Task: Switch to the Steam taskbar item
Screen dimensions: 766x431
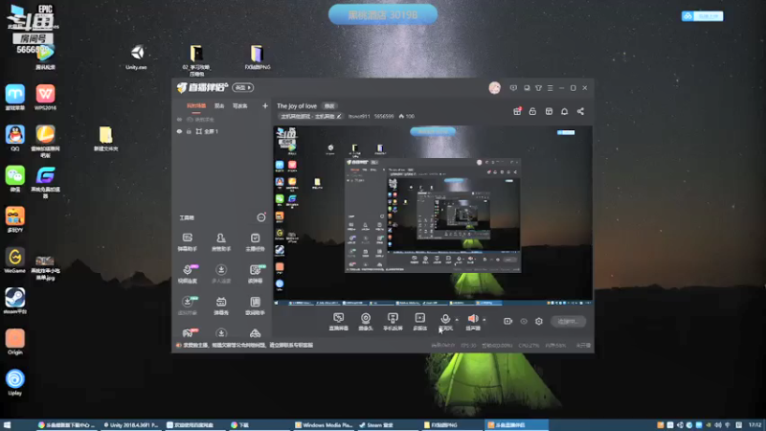Action: tap(387, 425)
